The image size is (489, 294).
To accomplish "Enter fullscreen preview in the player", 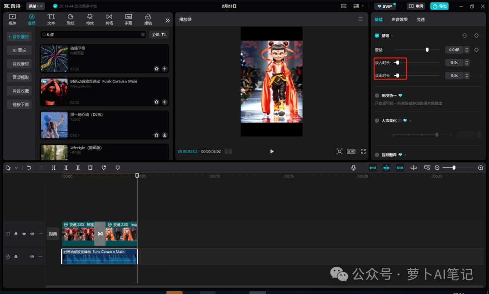I will (x=363, y=151).
